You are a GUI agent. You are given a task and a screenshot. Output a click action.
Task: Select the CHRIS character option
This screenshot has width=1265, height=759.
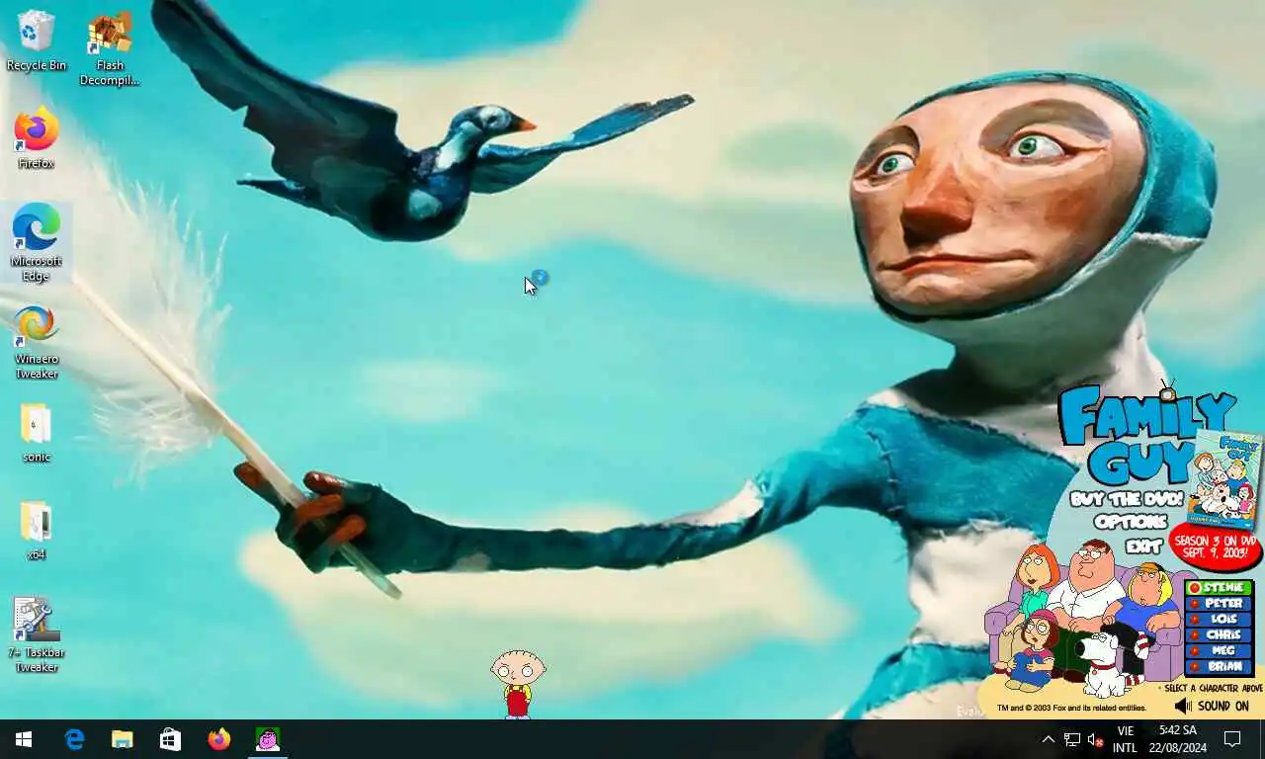click(x=1218, y=635)
